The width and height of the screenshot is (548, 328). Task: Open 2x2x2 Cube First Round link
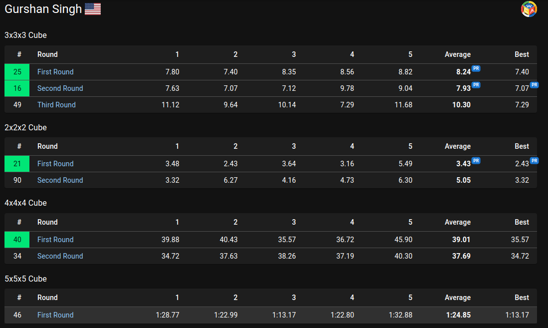[x=55, y=163]
